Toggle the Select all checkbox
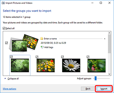 tap(4, 28)
